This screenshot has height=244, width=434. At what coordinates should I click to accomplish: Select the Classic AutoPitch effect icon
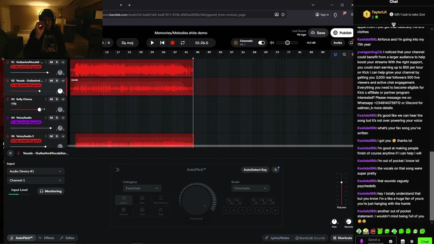123,200
